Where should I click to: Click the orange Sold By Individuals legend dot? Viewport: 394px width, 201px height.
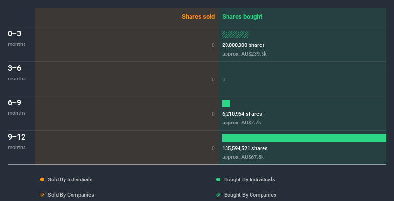click(42, 179)
